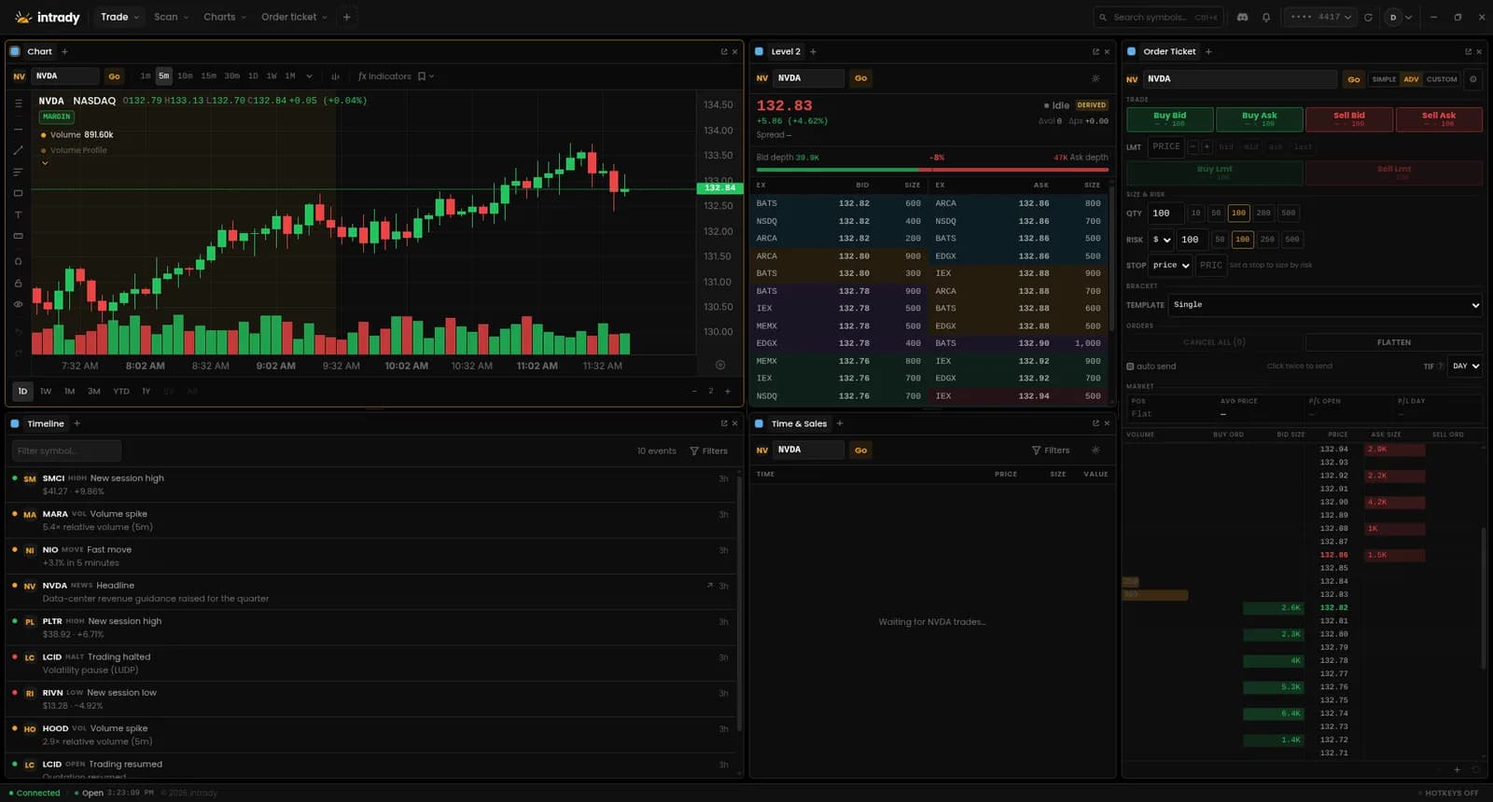Toggle chart drawings visibility eye icon
This screenshot has width=1493, height=802.
tap(18, 304)
